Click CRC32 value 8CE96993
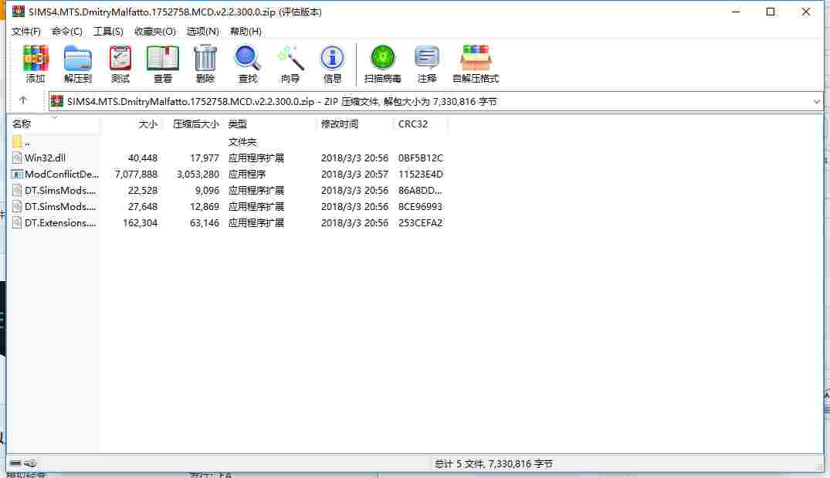Image resolution: width=830 pixels, height=478 pixels. pos(420,206)
